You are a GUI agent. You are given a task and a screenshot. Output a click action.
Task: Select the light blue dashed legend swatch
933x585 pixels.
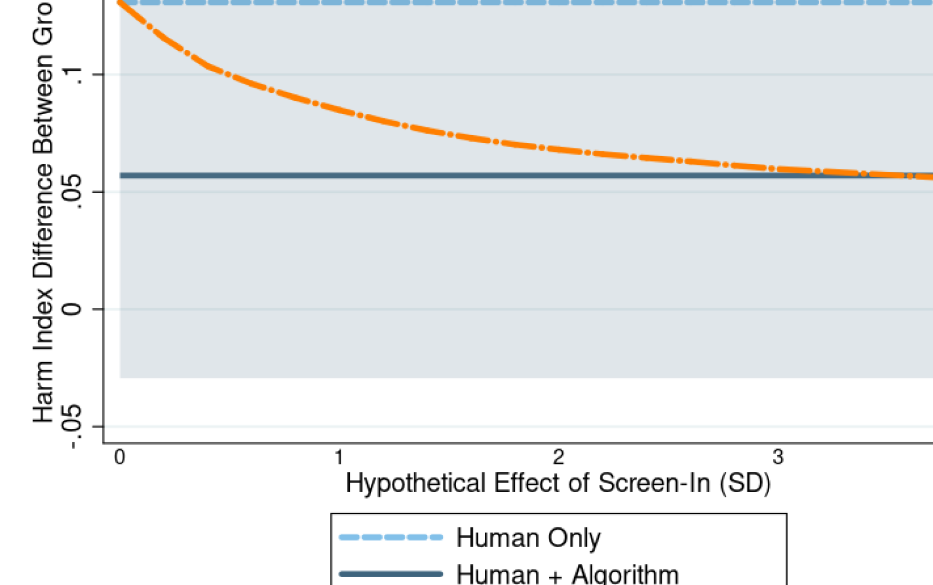391,537
